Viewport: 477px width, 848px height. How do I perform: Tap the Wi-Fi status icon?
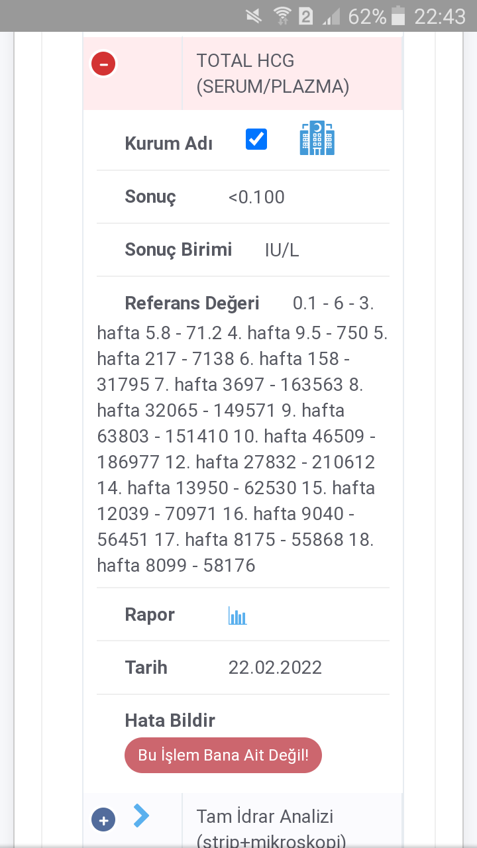pos(282,16)
